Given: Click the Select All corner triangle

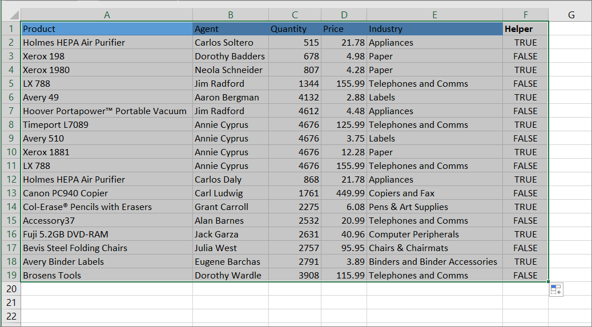Looking at the screenshot, I should pyautogui.click(x=14, y=15).
